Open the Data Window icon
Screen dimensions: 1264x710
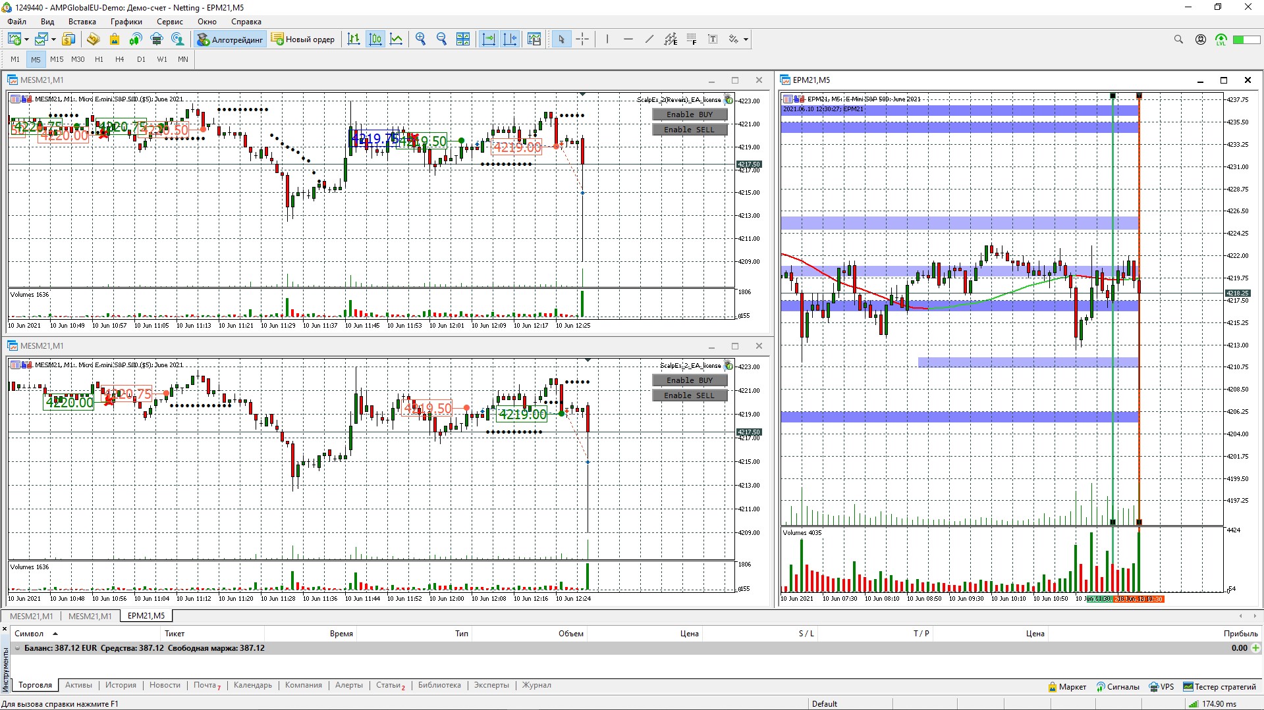pos(93,39)
